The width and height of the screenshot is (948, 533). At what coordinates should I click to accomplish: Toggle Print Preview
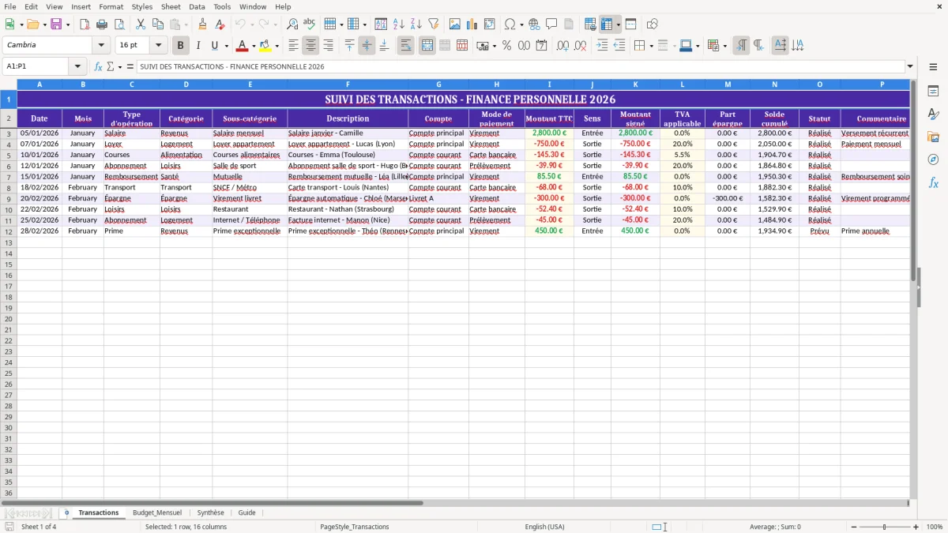pos(119,24)
